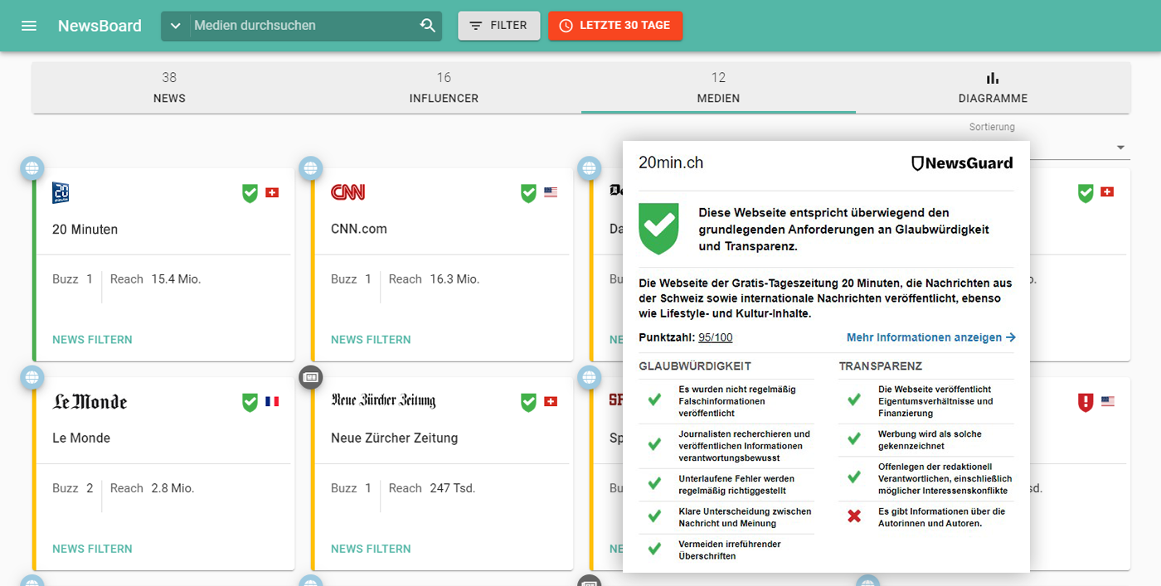Click the green shield on top-right card
Viewport: 1161px width, 586px height.
(1086, 193)
